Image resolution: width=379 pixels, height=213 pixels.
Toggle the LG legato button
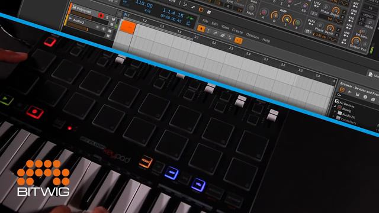click(x=362, y=19)
